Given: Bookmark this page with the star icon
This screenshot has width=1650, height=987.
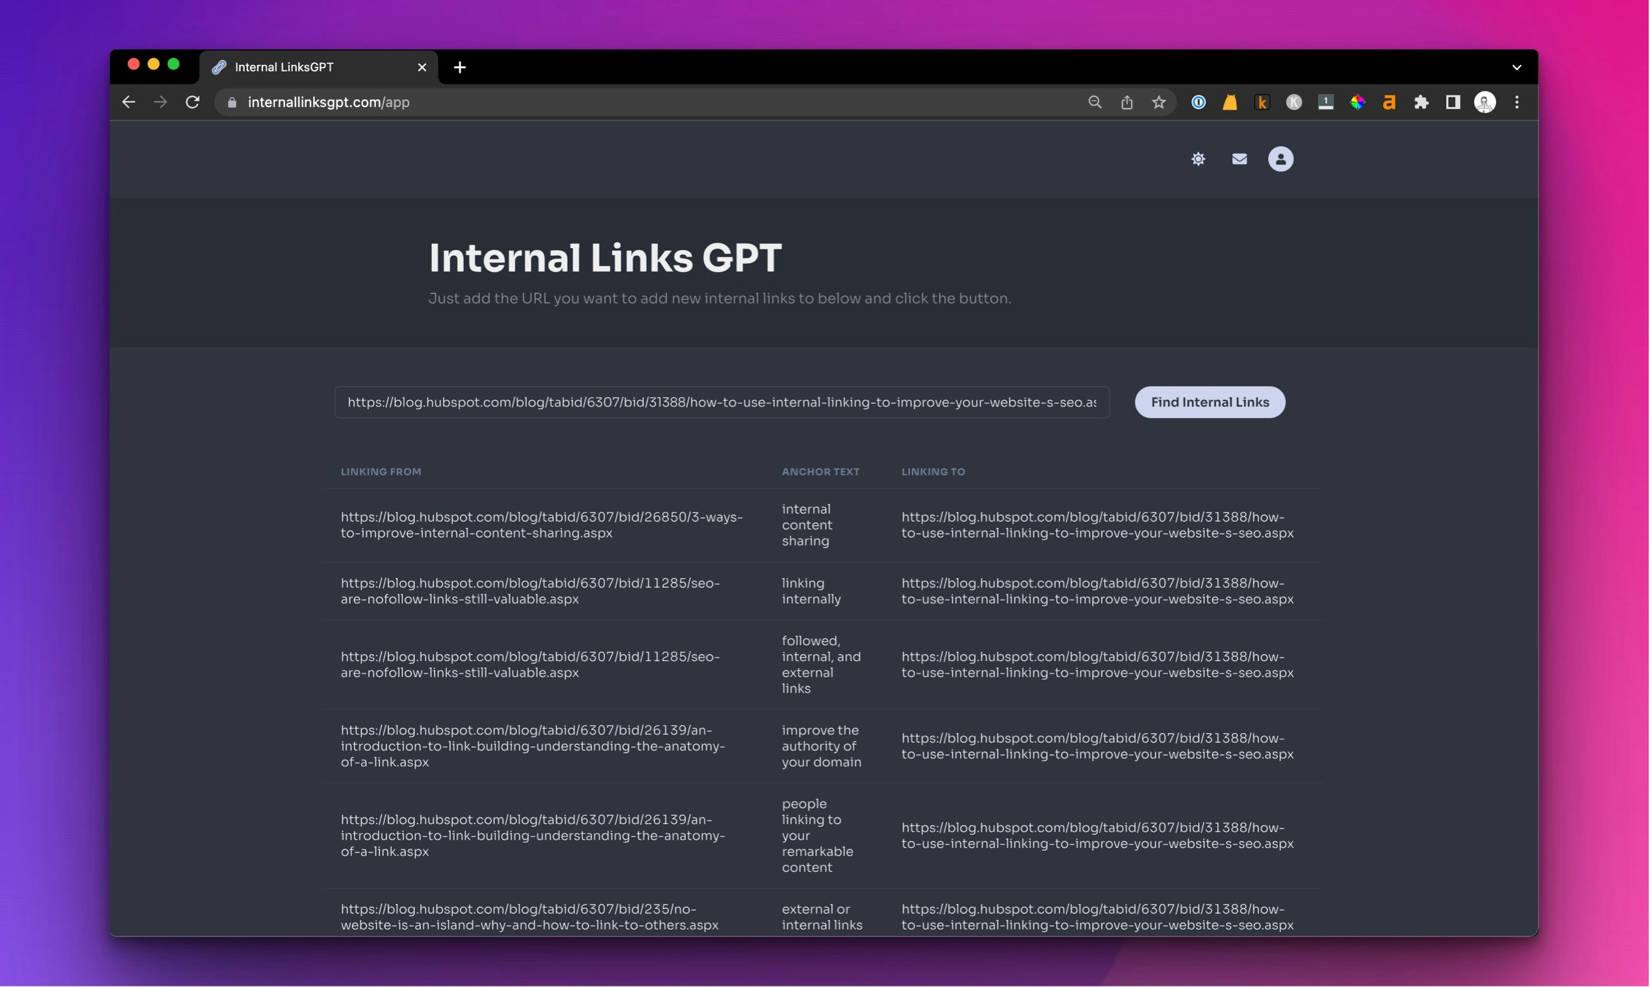Looking at the screenshot, I should coord(1159,103).
